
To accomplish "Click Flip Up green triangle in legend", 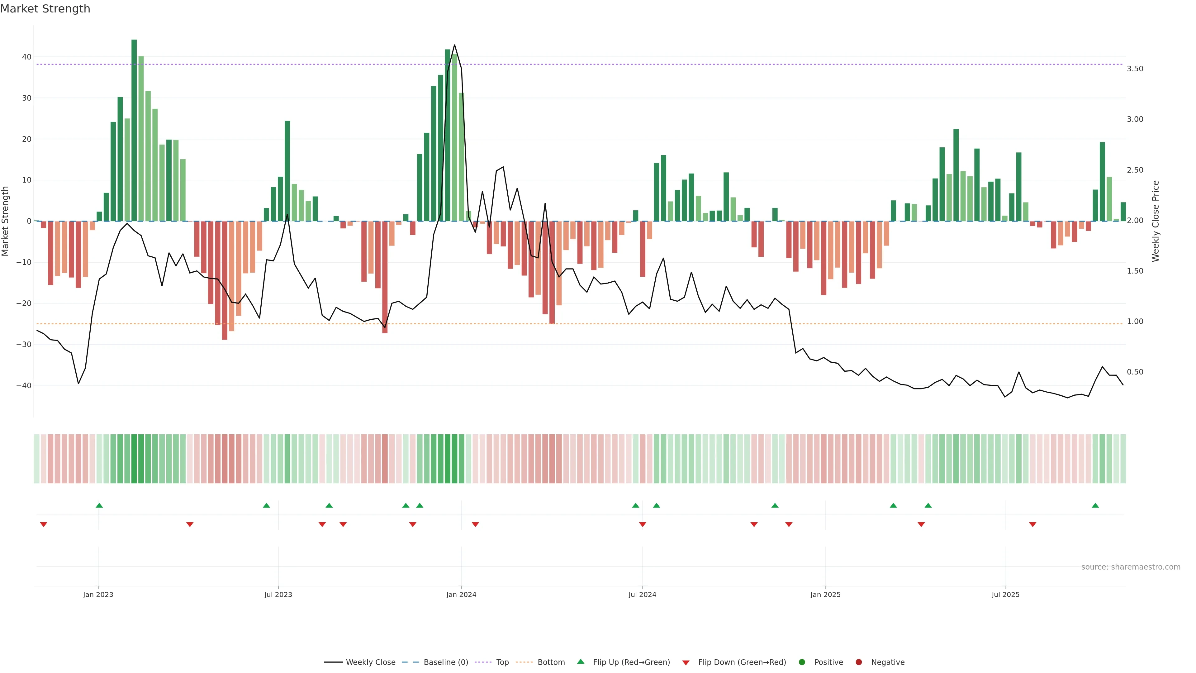I will point(580,661).
